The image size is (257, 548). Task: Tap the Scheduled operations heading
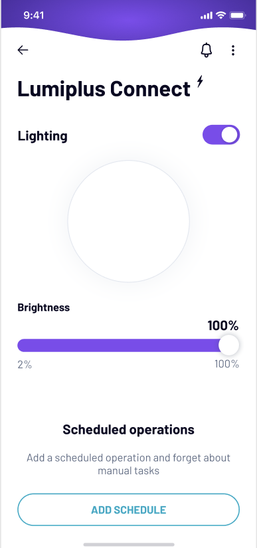click(129, 430)
